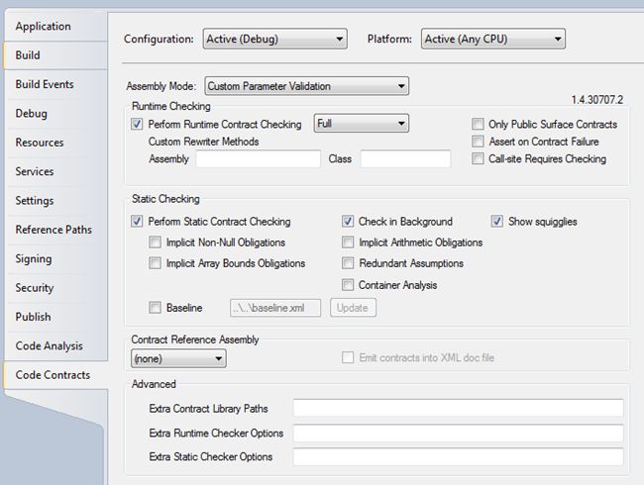
Task: Open the Application tab
Action: (x=55, y=27)
